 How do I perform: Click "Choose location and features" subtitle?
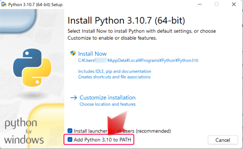tap(107, 104)
